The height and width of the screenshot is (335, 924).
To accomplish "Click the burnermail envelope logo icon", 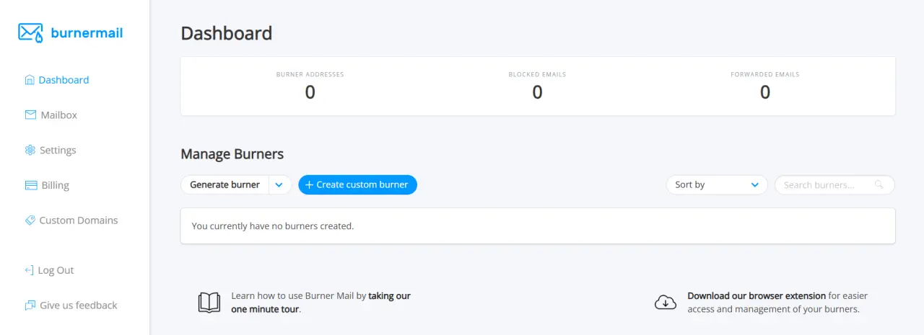I will [30, 32].
